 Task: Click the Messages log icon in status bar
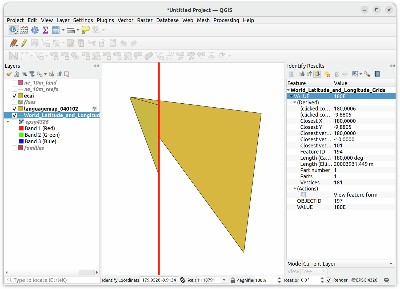coord(386,280)
